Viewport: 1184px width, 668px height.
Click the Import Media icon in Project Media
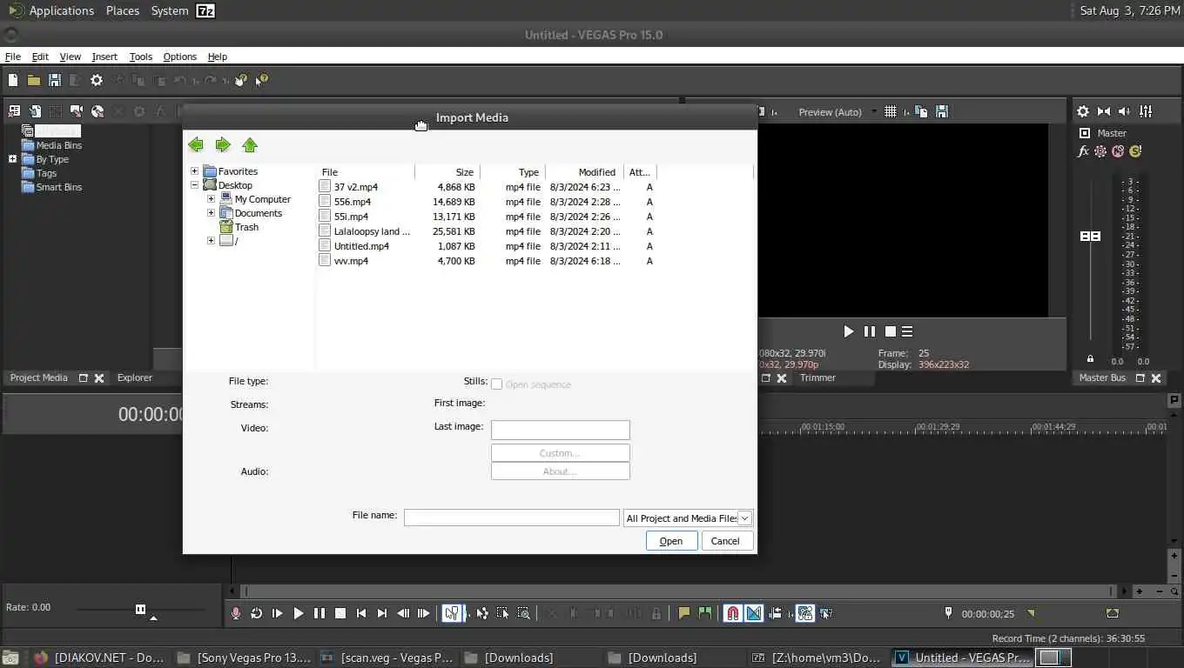coord(35,111)
